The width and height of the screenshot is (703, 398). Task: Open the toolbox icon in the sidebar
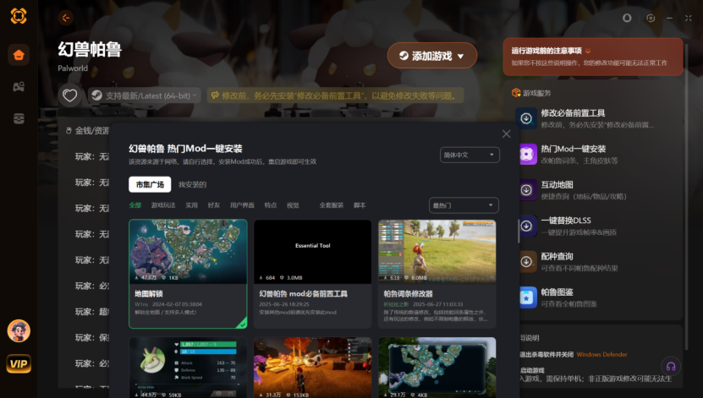(x=19, y=118)
